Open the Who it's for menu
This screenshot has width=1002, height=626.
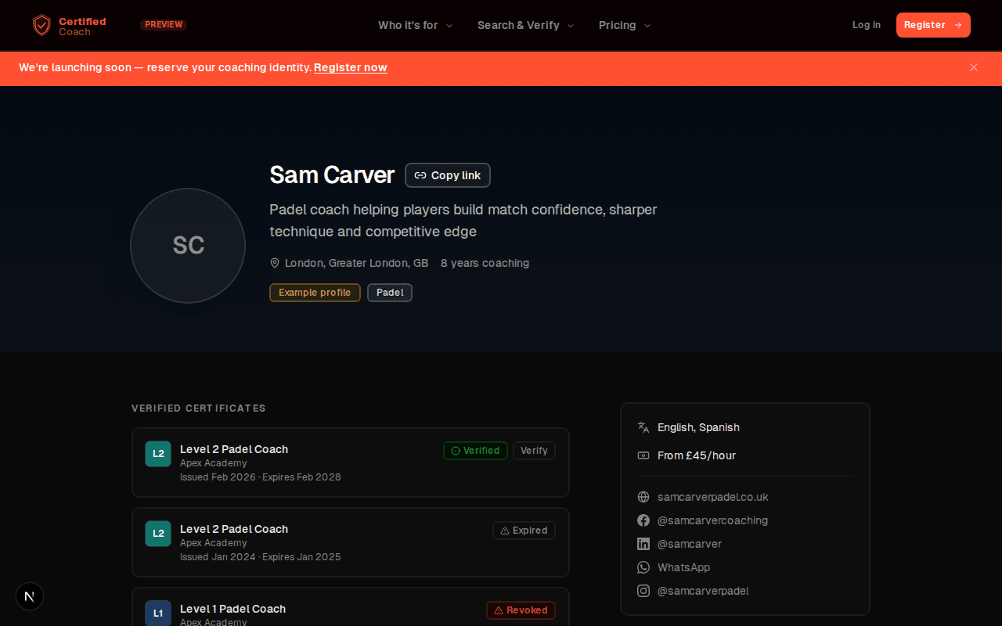point(415,25)
